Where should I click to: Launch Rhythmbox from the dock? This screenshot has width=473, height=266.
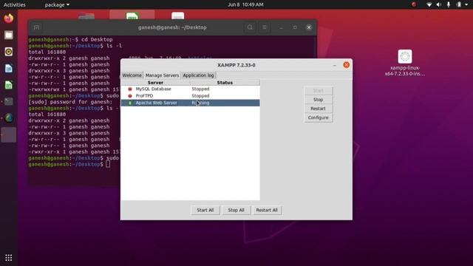(x=8, y=52)
